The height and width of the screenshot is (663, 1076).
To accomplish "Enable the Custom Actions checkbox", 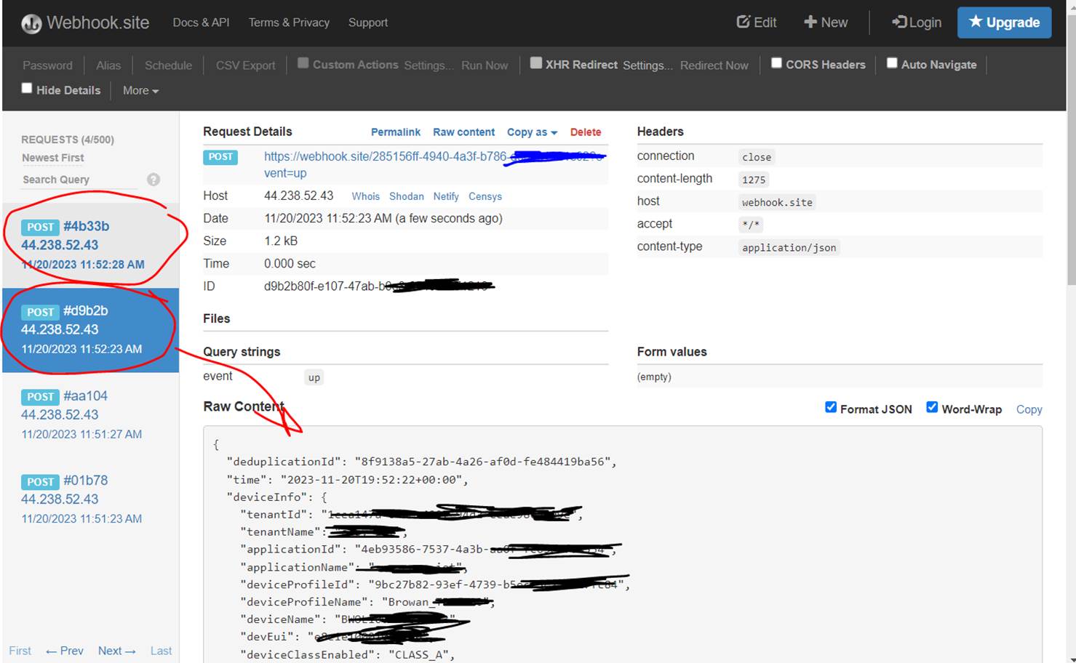I will (x=303, y=63).
